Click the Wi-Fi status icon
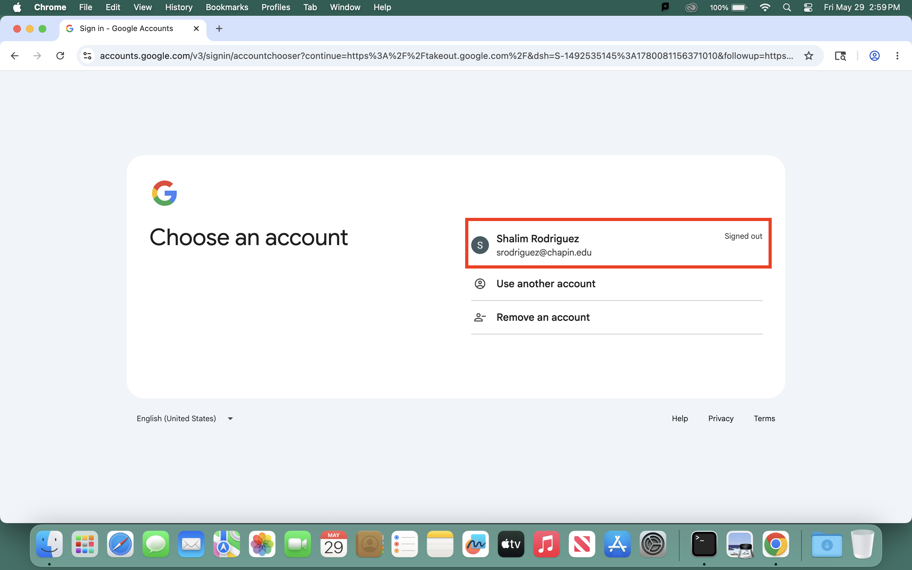The width and height of the screenshot is (912, 570). pos(765,7)
